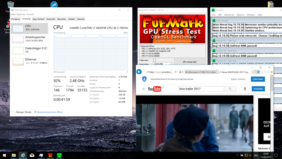Screen dimensions: 282x159
Task: Open the FurMark Resolution dropdown
Action: point(162,64)
